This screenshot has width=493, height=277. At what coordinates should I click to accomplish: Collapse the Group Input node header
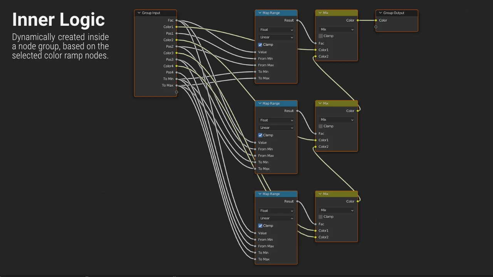point(139,13)
